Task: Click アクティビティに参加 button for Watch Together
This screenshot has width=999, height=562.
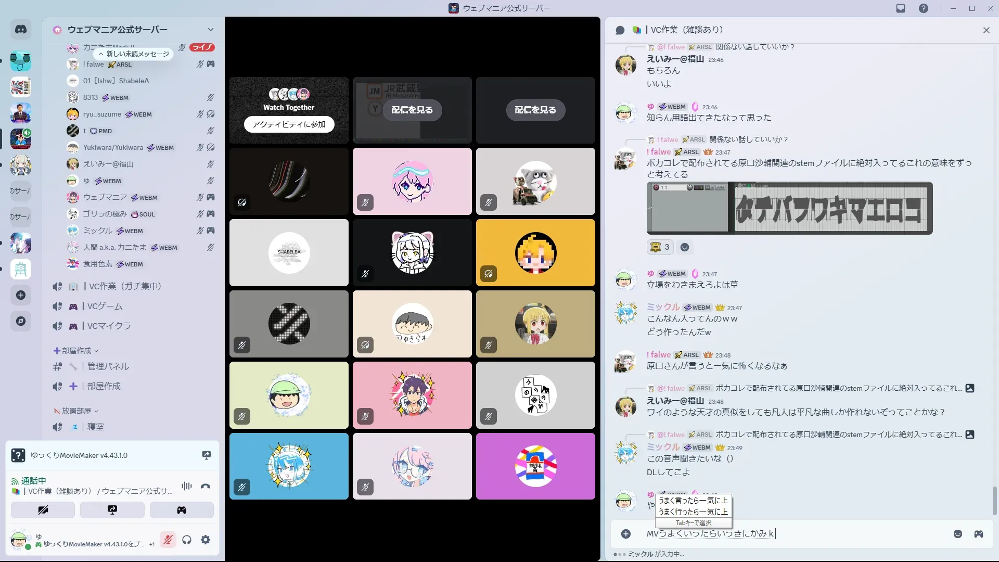Action: [x=289, y=124]
